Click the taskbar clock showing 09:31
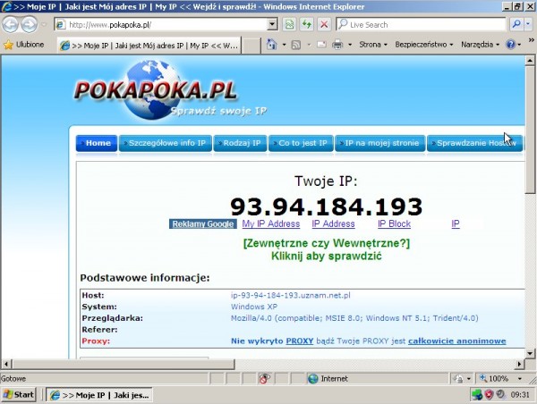The height and width of the screenshot is (404, 537). point(520,395)
